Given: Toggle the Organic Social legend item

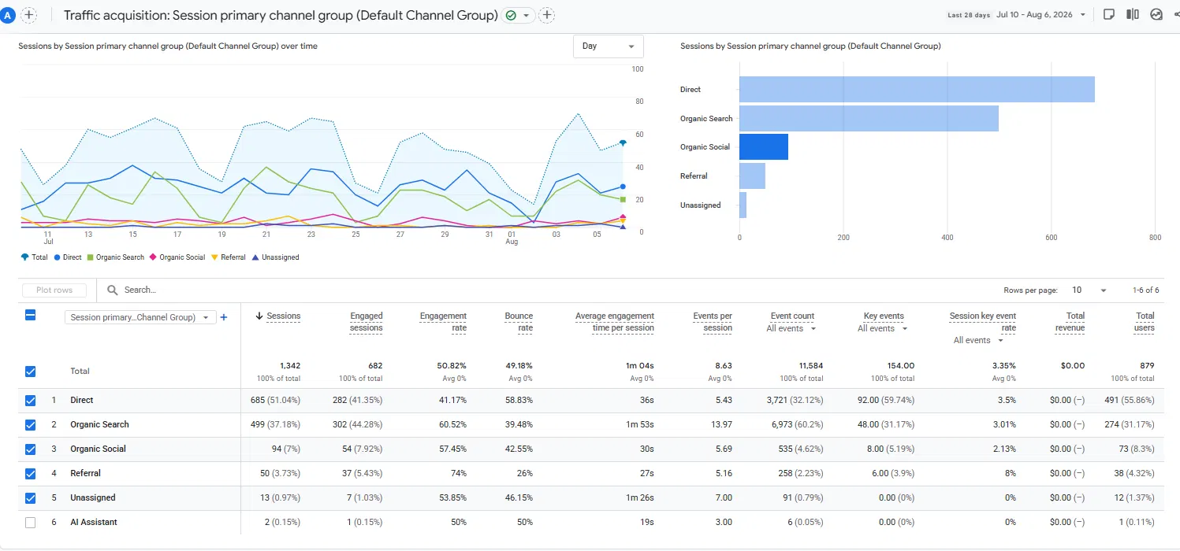Looking at the screenshot, I should 177,257.
